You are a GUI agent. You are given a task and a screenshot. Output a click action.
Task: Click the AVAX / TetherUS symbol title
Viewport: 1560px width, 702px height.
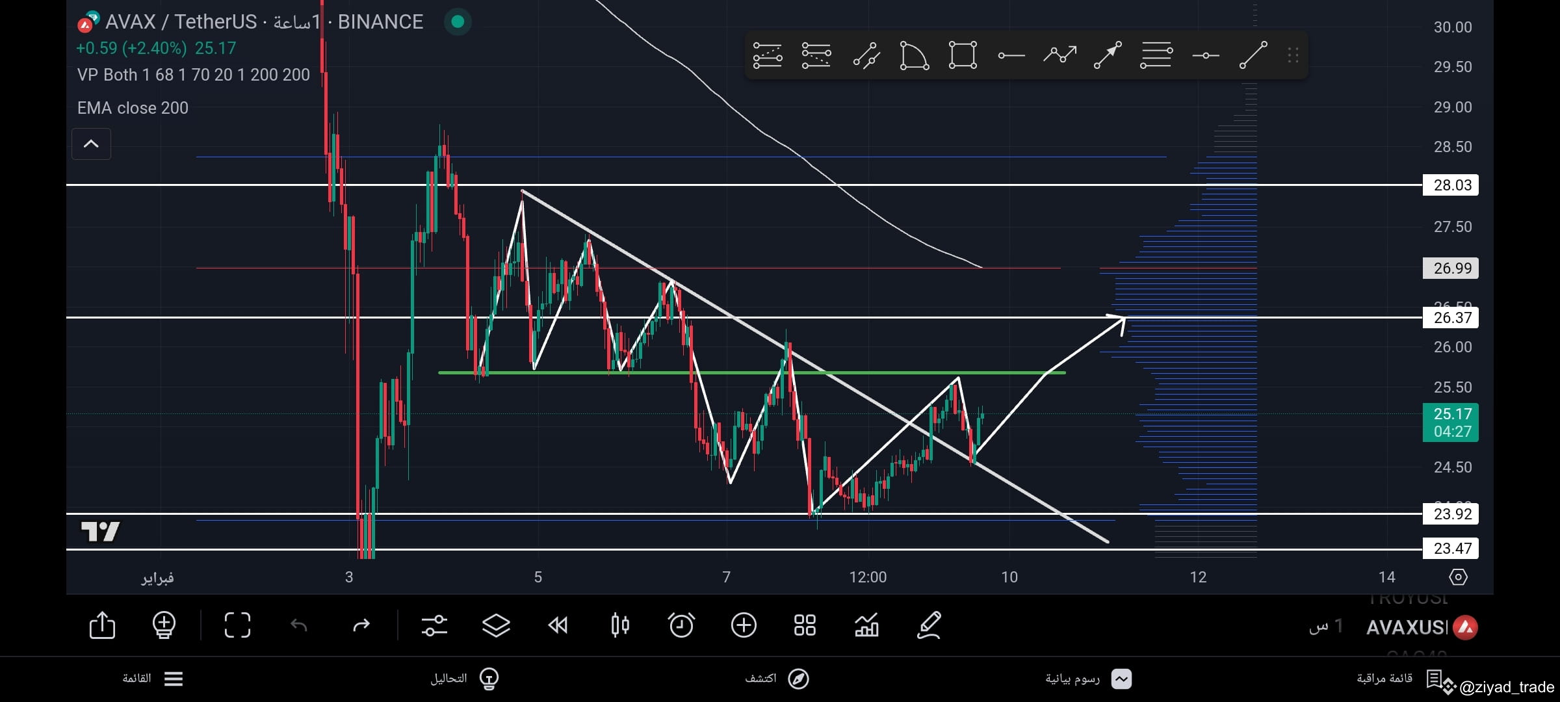coord(181,22)
